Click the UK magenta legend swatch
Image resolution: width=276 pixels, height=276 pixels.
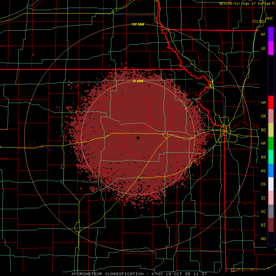tap(271, 48)
